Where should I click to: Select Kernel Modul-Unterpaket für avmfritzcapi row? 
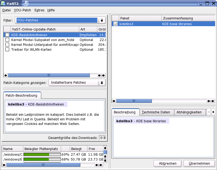[55, 45]
